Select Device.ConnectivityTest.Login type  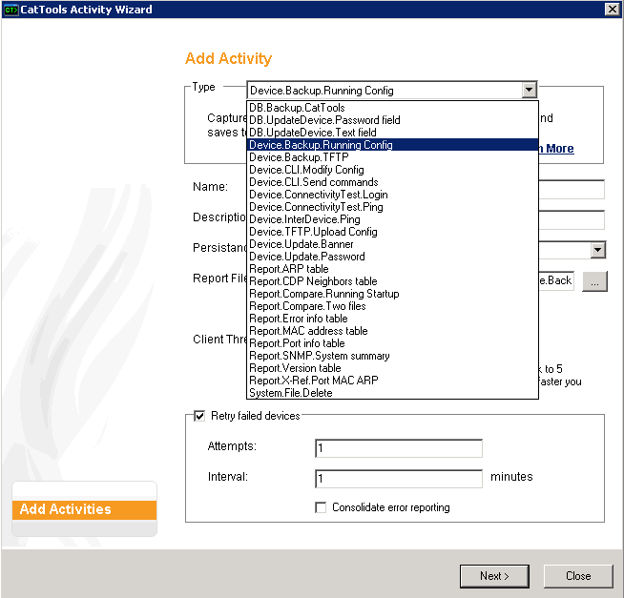pyautogui.click(x=392, y=195)
